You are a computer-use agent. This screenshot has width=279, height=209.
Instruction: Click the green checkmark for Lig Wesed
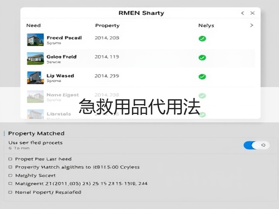(202, 77)
